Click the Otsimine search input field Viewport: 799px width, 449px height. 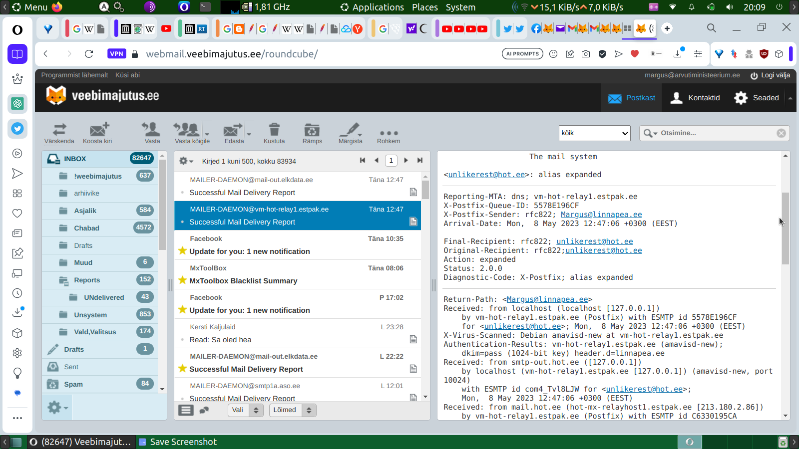click(717, 133)
